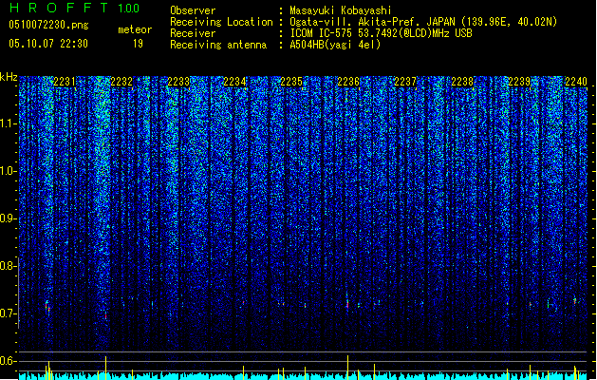Click the tall yellow meteor spike below 2236
The image size is (597, 380).
click(347, 368)
